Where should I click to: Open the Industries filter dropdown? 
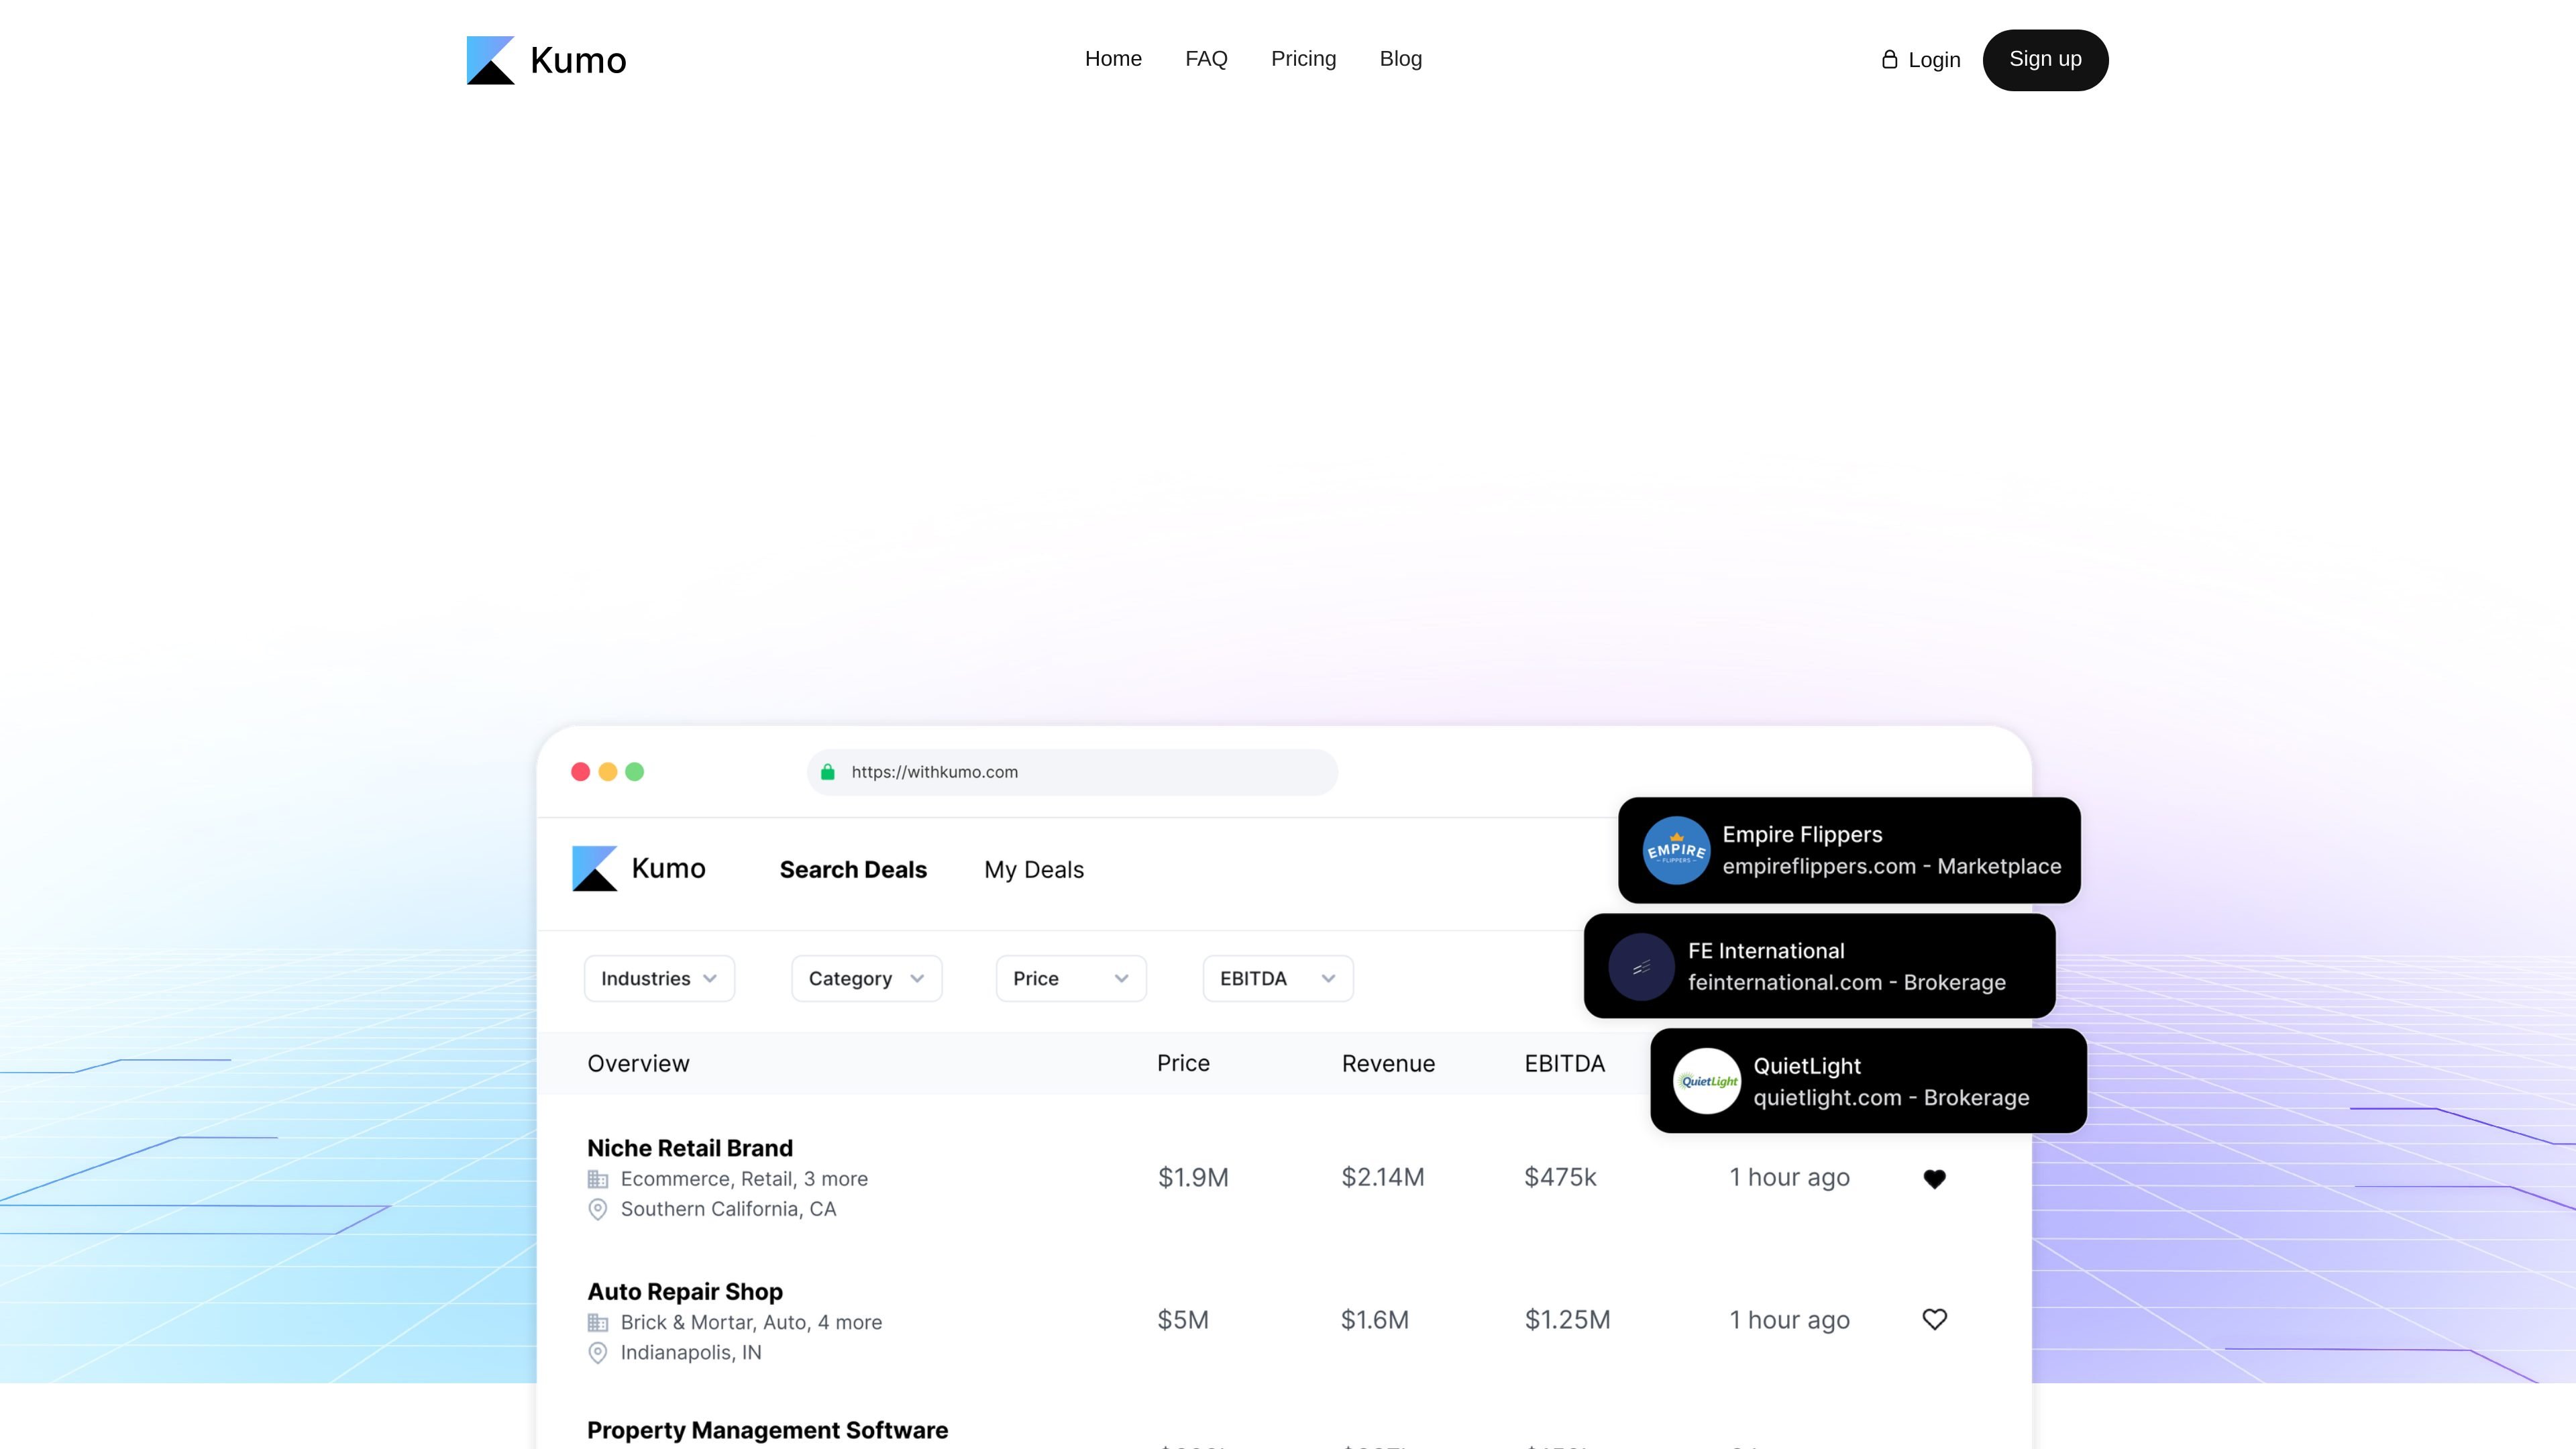[659, 978]
